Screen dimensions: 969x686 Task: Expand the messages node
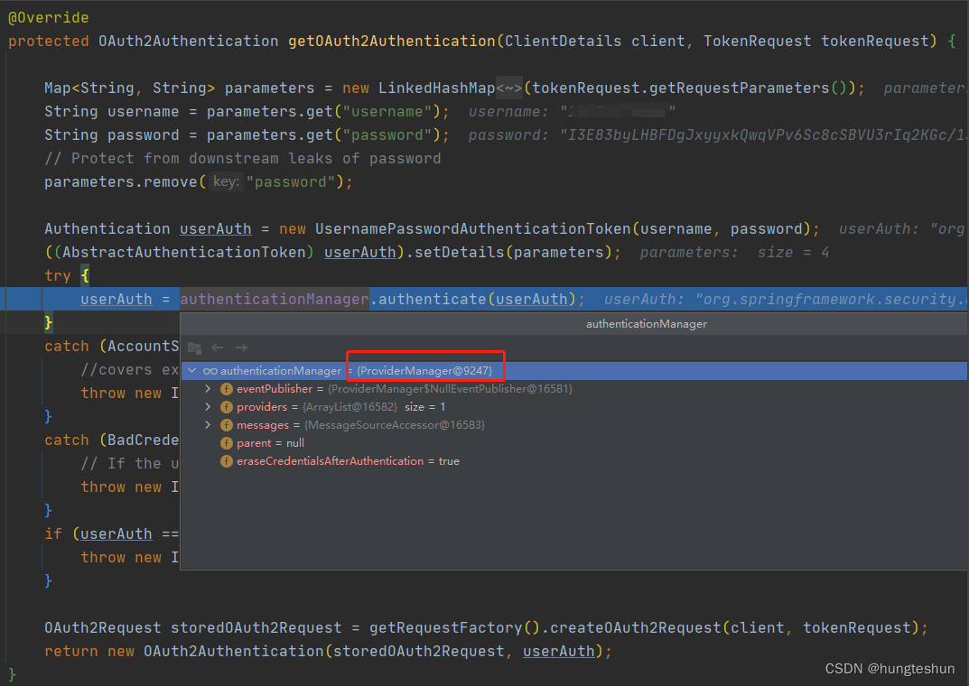(207, 424)
